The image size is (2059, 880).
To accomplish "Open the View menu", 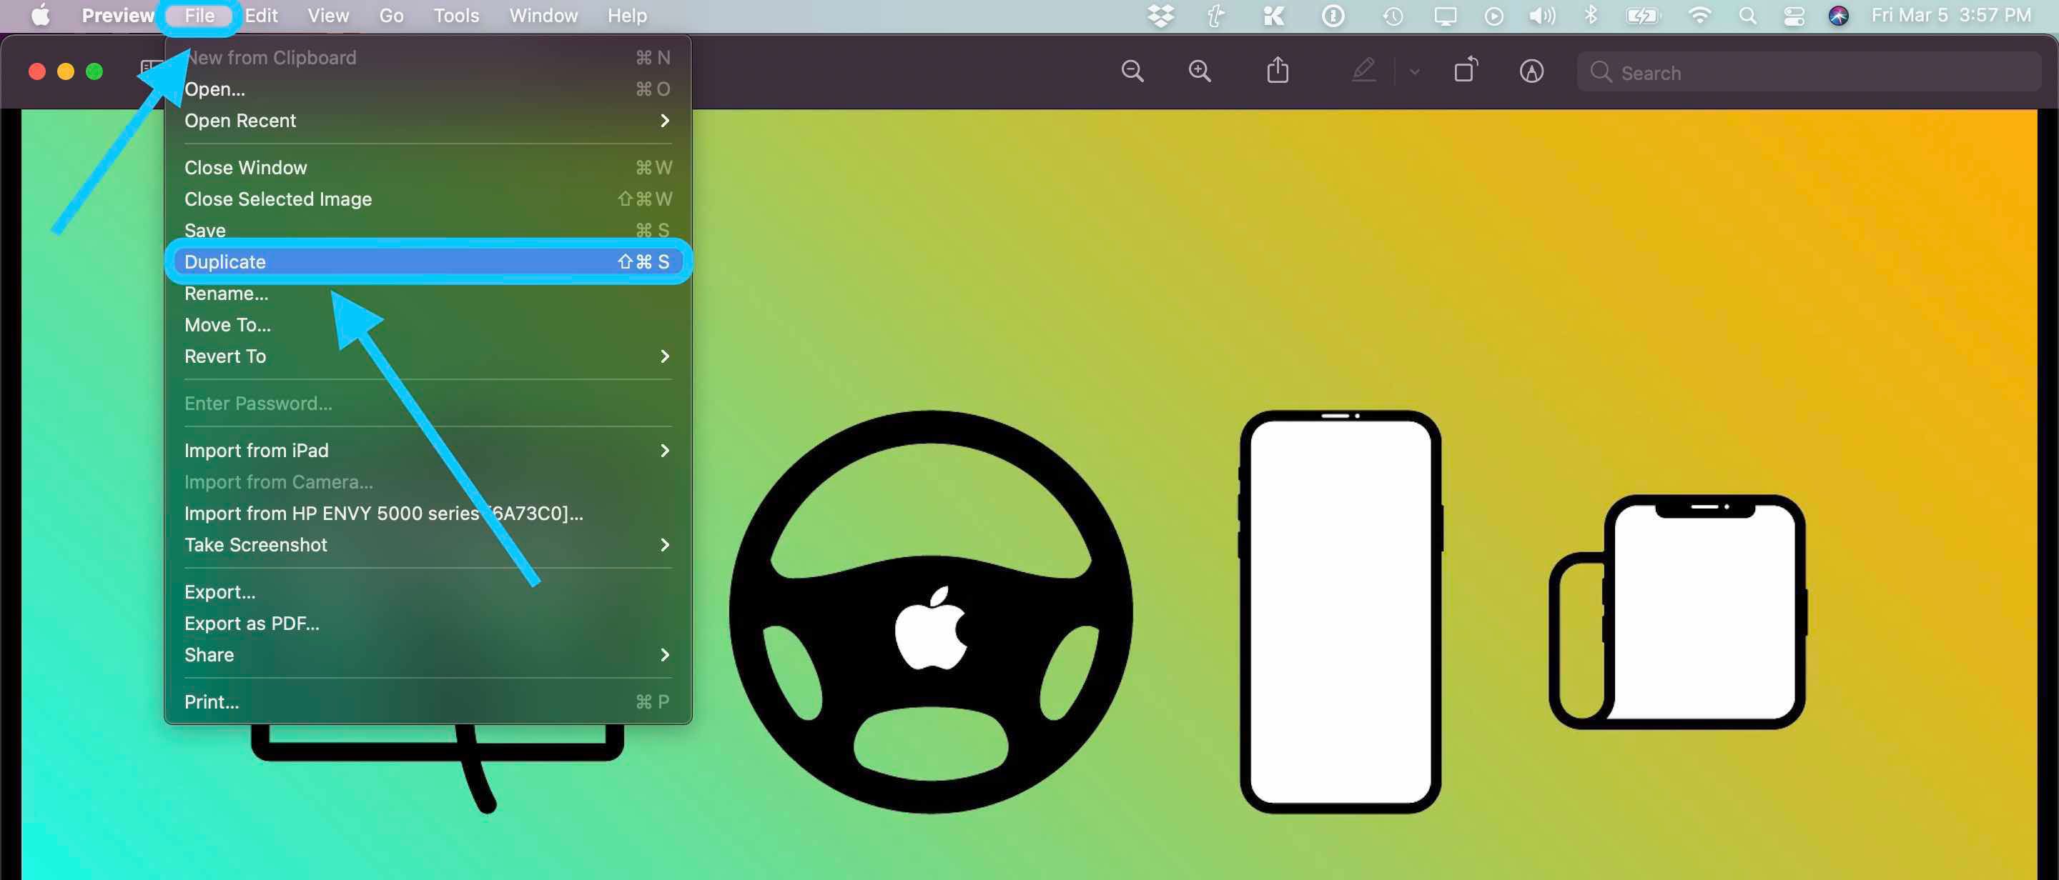I will pyautogui.click(x=327, y=15).
